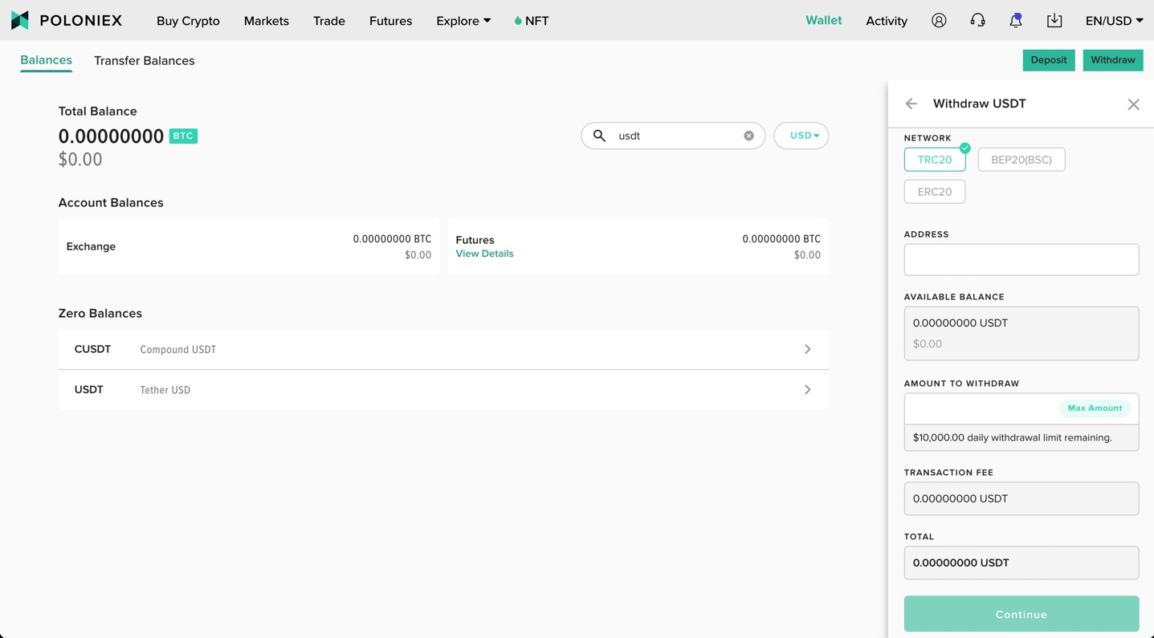Screen dimensions: 1154x638
Task: Open the support headset icon
Action: tap(977, 20)
